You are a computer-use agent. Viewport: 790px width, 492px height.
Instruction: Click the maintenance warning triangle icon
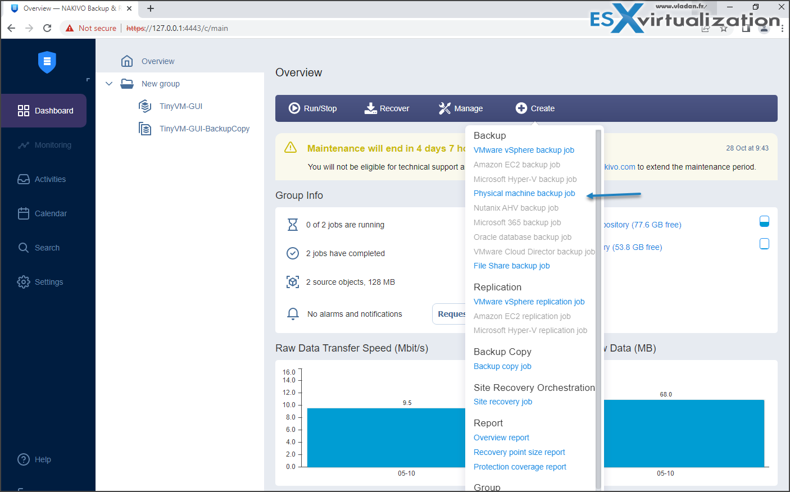click(x=290, y=148)
